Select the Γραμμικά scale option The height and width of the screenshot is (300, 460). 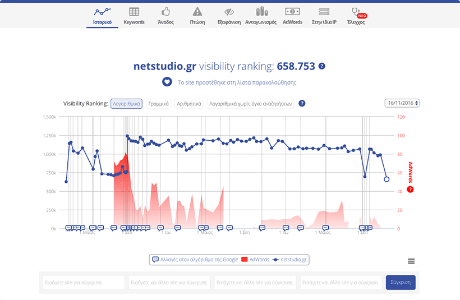click(158, 104)
